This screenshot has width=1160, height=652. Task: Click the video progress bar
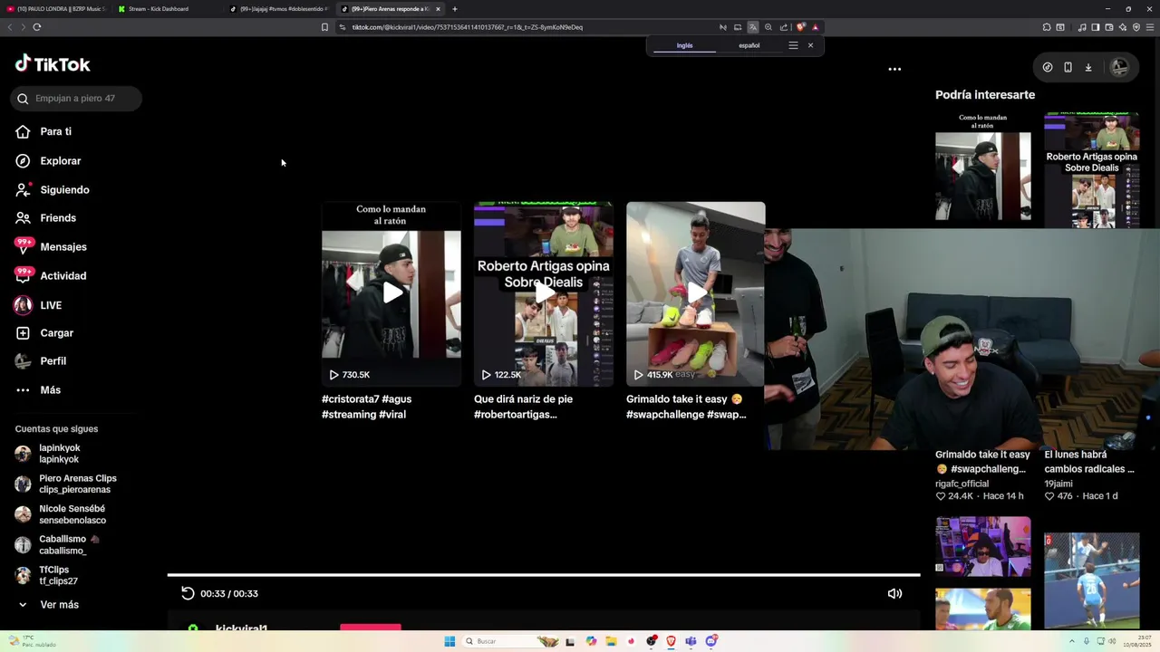tap(544, 574)
